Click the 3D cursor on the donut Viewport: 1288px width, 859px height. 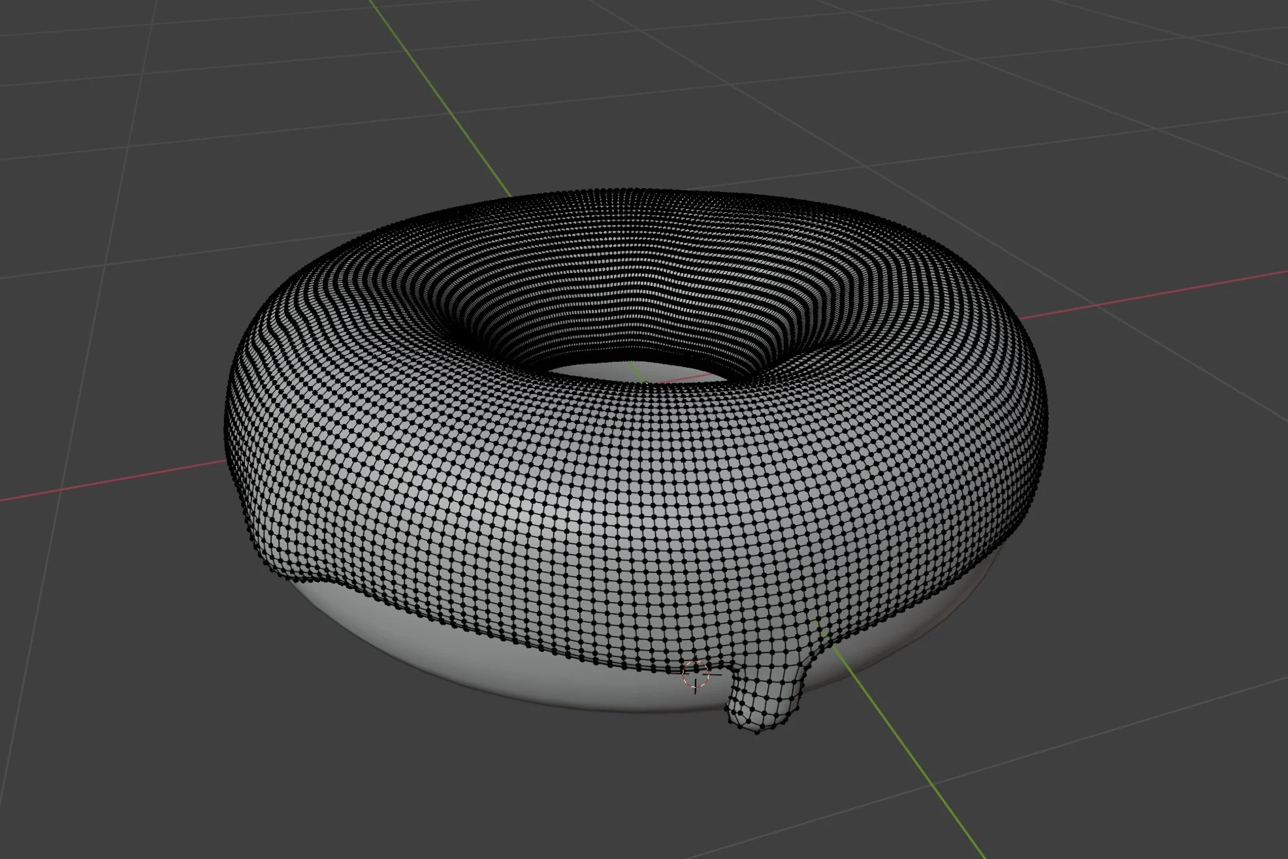pyautogui.click(x=696, y=675)
